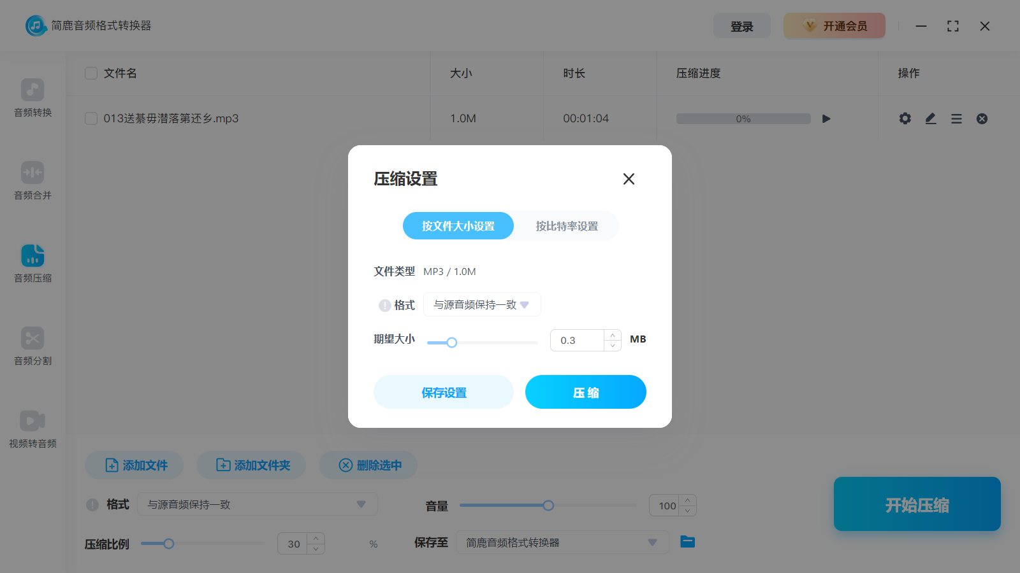Click the 期望大小 slider handle
This screenshot has width=1020, height=573.
pos(452,343)
